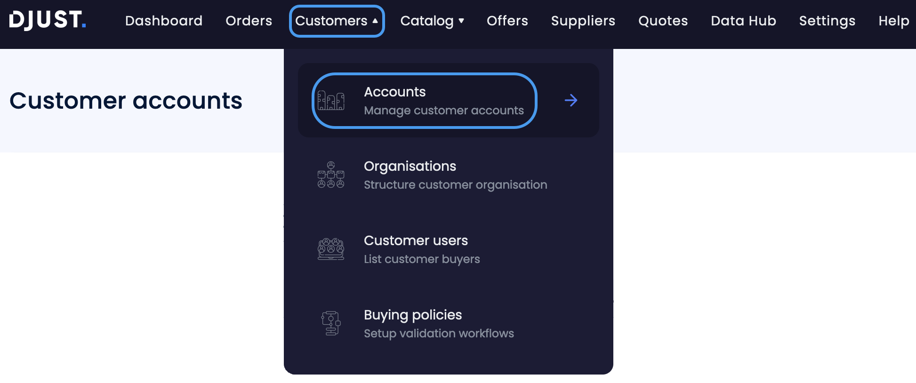
Task: Open Customer users entry
Action: pos(448,249)
